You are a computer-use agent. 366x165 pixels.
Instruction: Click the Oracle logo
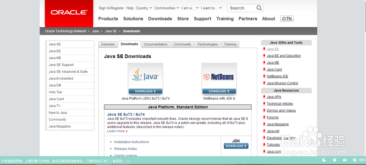tap(69, 12)
